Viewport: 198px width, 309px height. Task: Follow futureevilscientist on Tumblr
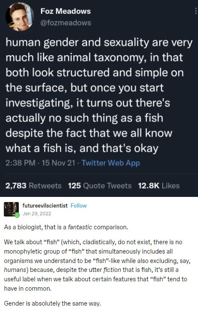pos(79,205)
